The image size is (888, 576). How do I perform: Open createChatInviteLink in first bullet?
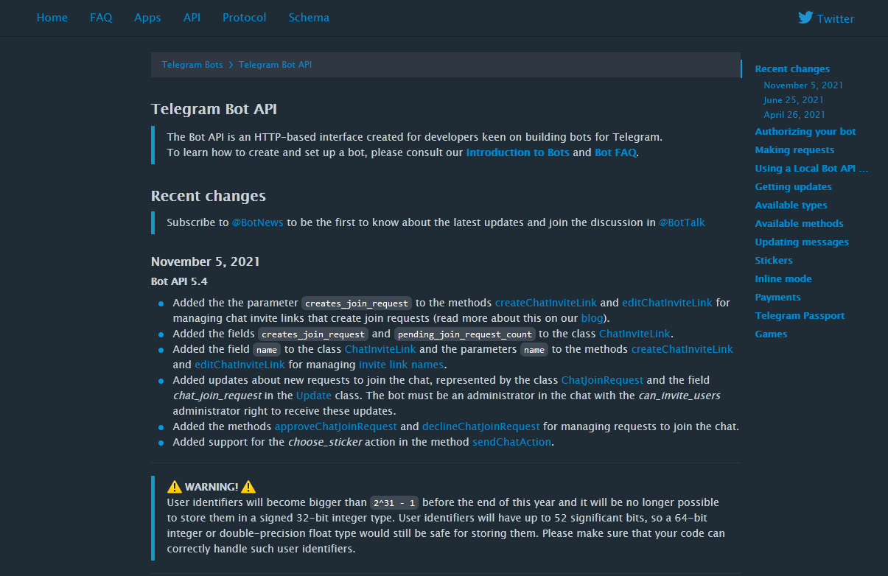point(546,303)
